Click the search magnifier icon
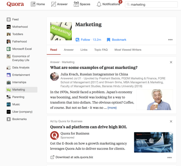The height and width of the screenshot is (166, 181). click(x=128, y=5)
